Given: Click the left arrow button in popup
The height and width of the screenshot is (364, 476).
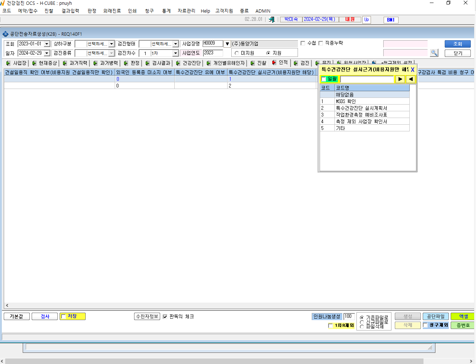Looking at the screenshot, I should pyautogui.click(x=410, y=79).
